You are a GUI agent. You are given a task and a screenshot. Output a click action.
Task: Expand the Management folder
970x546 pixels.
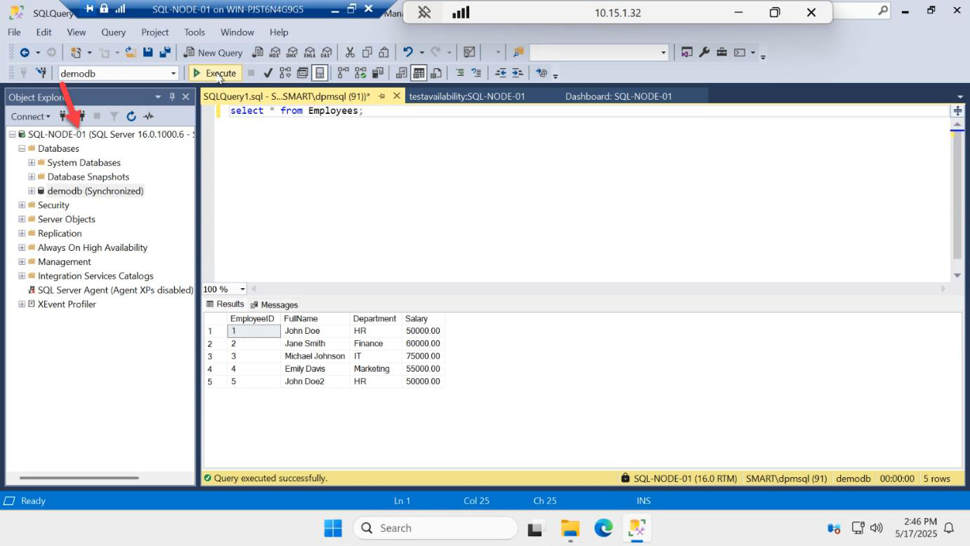[x=22, y=261]
